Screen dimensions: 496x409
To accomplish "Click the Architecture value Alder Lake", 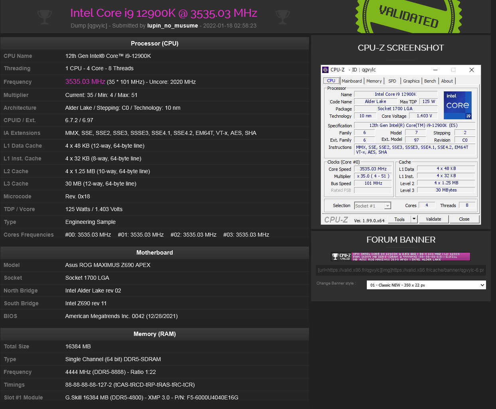I will [123, 108].
